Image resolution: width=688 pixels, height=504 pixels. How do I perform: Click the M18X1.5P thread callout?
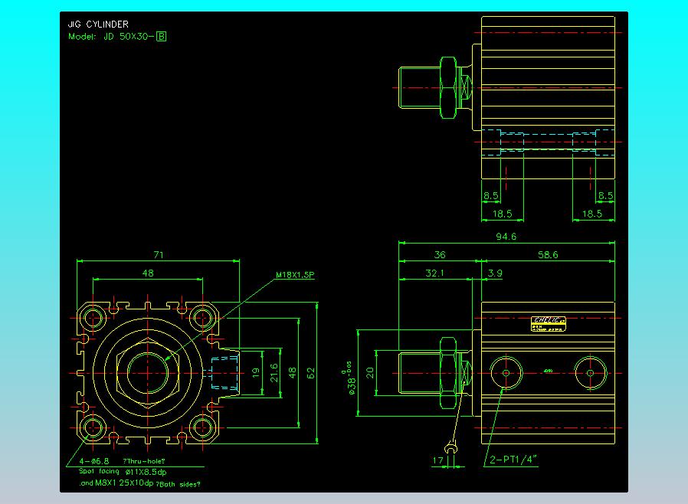[295, 275]
